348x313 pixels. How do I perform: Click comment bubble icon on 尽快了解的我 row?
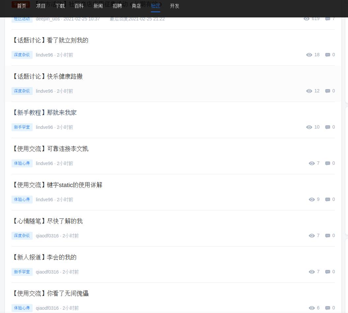click(328, 235)
